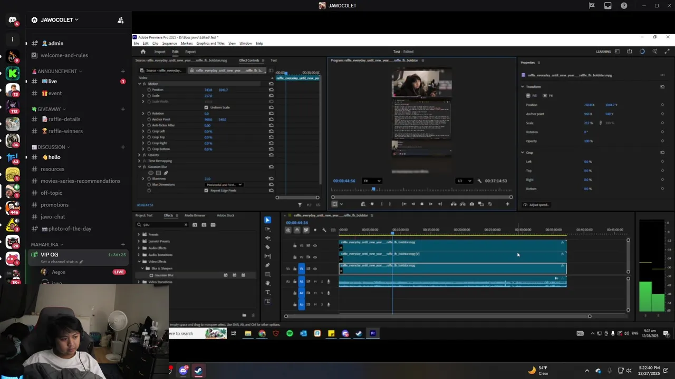This screenshot has width=675, height=379.
Task: Expand the Lumetri Presets folder
Action: tap(139, 241)
